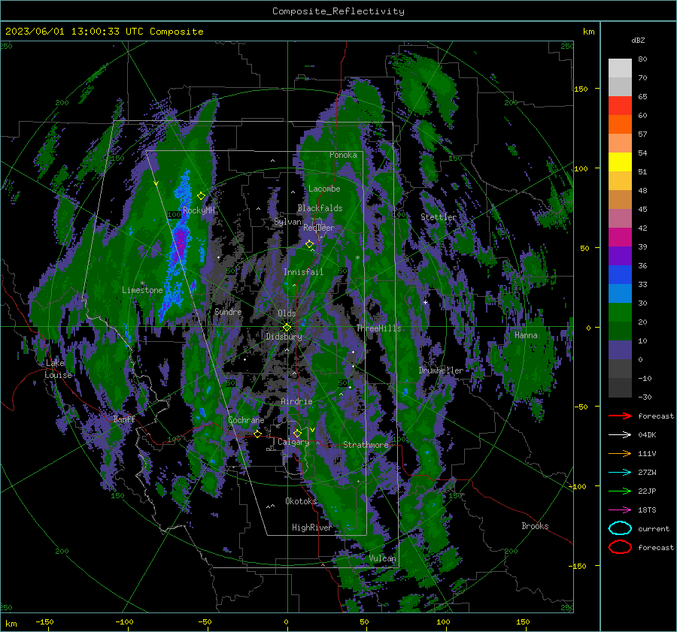Click the yellow diamond marker near Cochrane
Screen dimensions: 677x632
257,434
